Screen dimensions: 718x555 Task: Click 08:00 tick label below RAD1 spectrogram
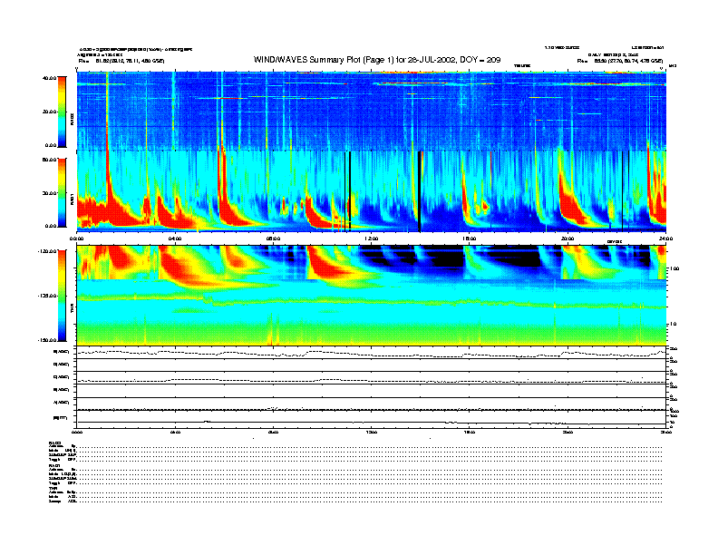(273, 239)
